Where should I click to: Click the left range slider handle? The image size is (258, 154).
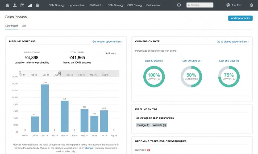[20, 73]
